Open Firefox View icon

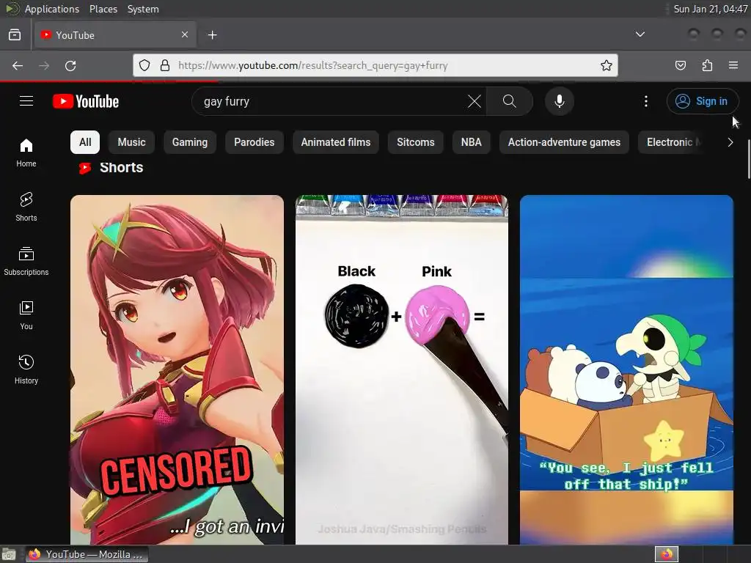[15, 35]
